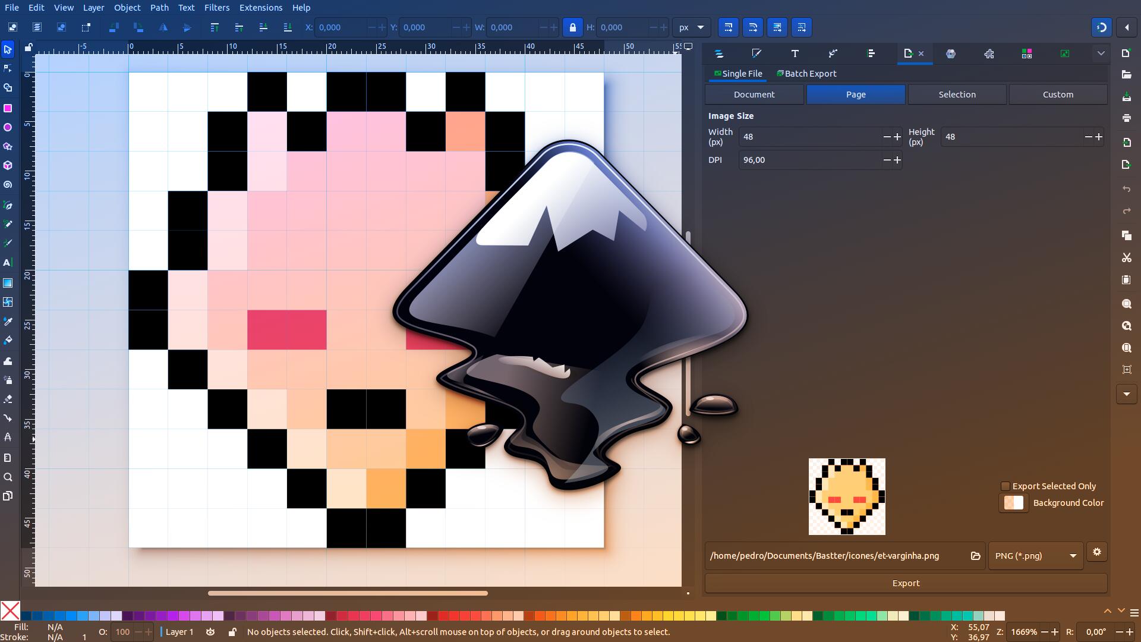Click the Export button
This screenshot has height=642, width=1141.
click(x=906, y=583)
